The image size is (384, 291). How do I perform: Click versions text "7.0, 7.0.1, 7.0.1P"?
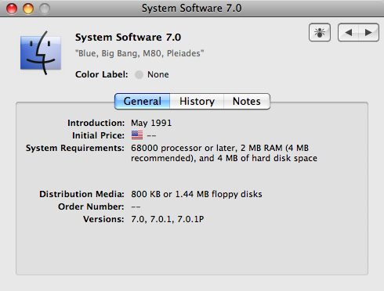point(168,219)
